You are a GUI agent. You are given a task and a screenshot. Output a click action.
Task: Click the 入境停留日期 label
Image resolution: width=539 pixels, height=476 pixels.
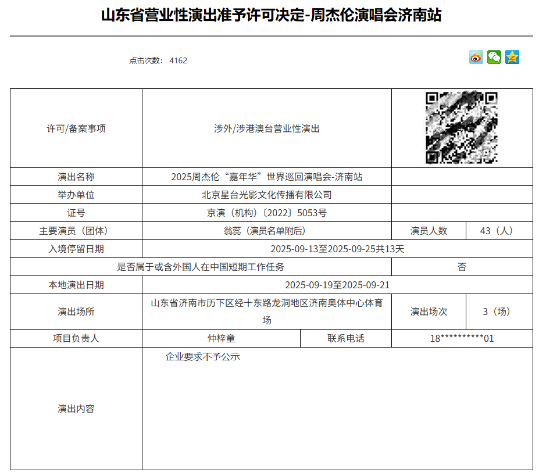[76, 249]
